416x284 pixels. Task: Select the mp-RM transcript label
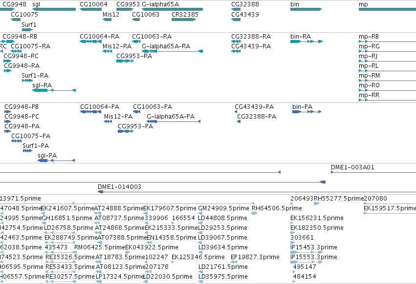[369, 76]
